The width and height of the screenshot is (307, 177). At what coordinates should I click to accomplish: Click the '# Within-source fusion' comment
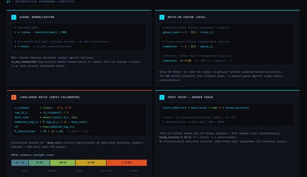(197, 27)
